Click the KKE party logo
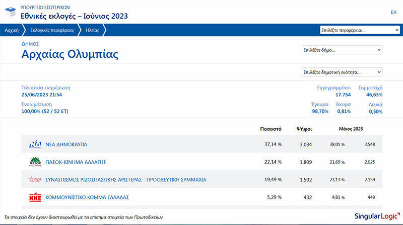 [36, 197]
